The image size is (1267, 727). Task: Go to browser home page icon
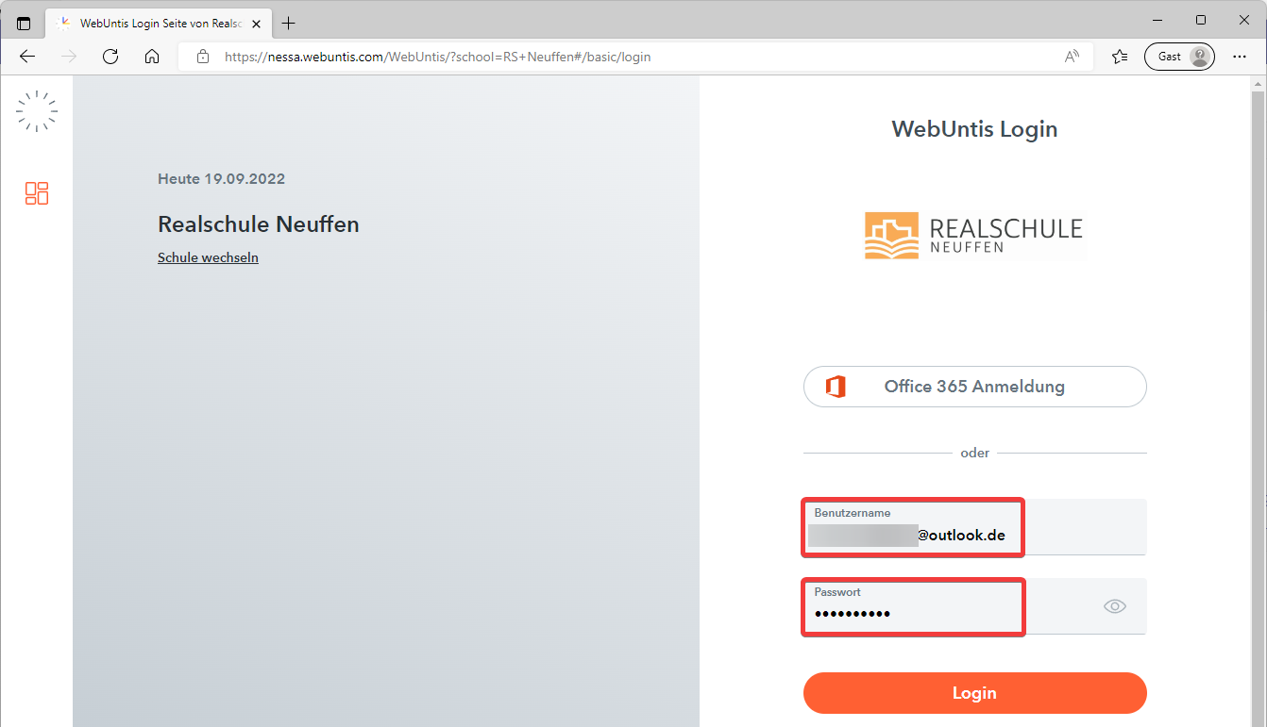coord(152,57)
